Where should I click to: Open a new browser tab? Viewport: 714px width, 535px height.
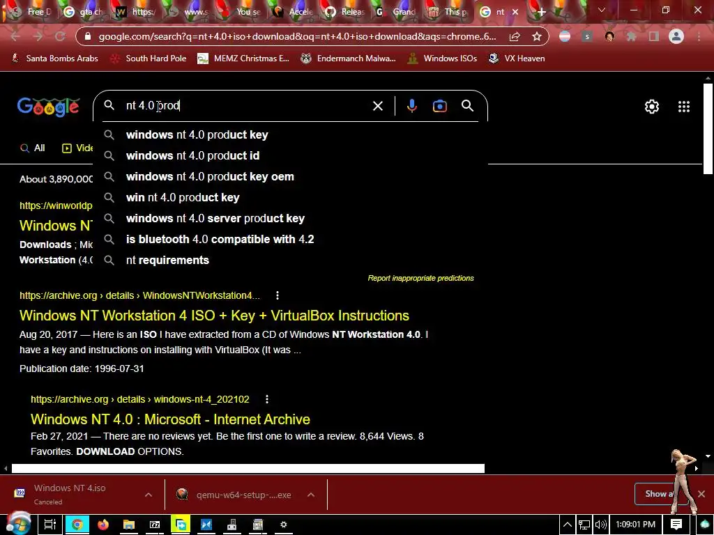pos(541,12)
